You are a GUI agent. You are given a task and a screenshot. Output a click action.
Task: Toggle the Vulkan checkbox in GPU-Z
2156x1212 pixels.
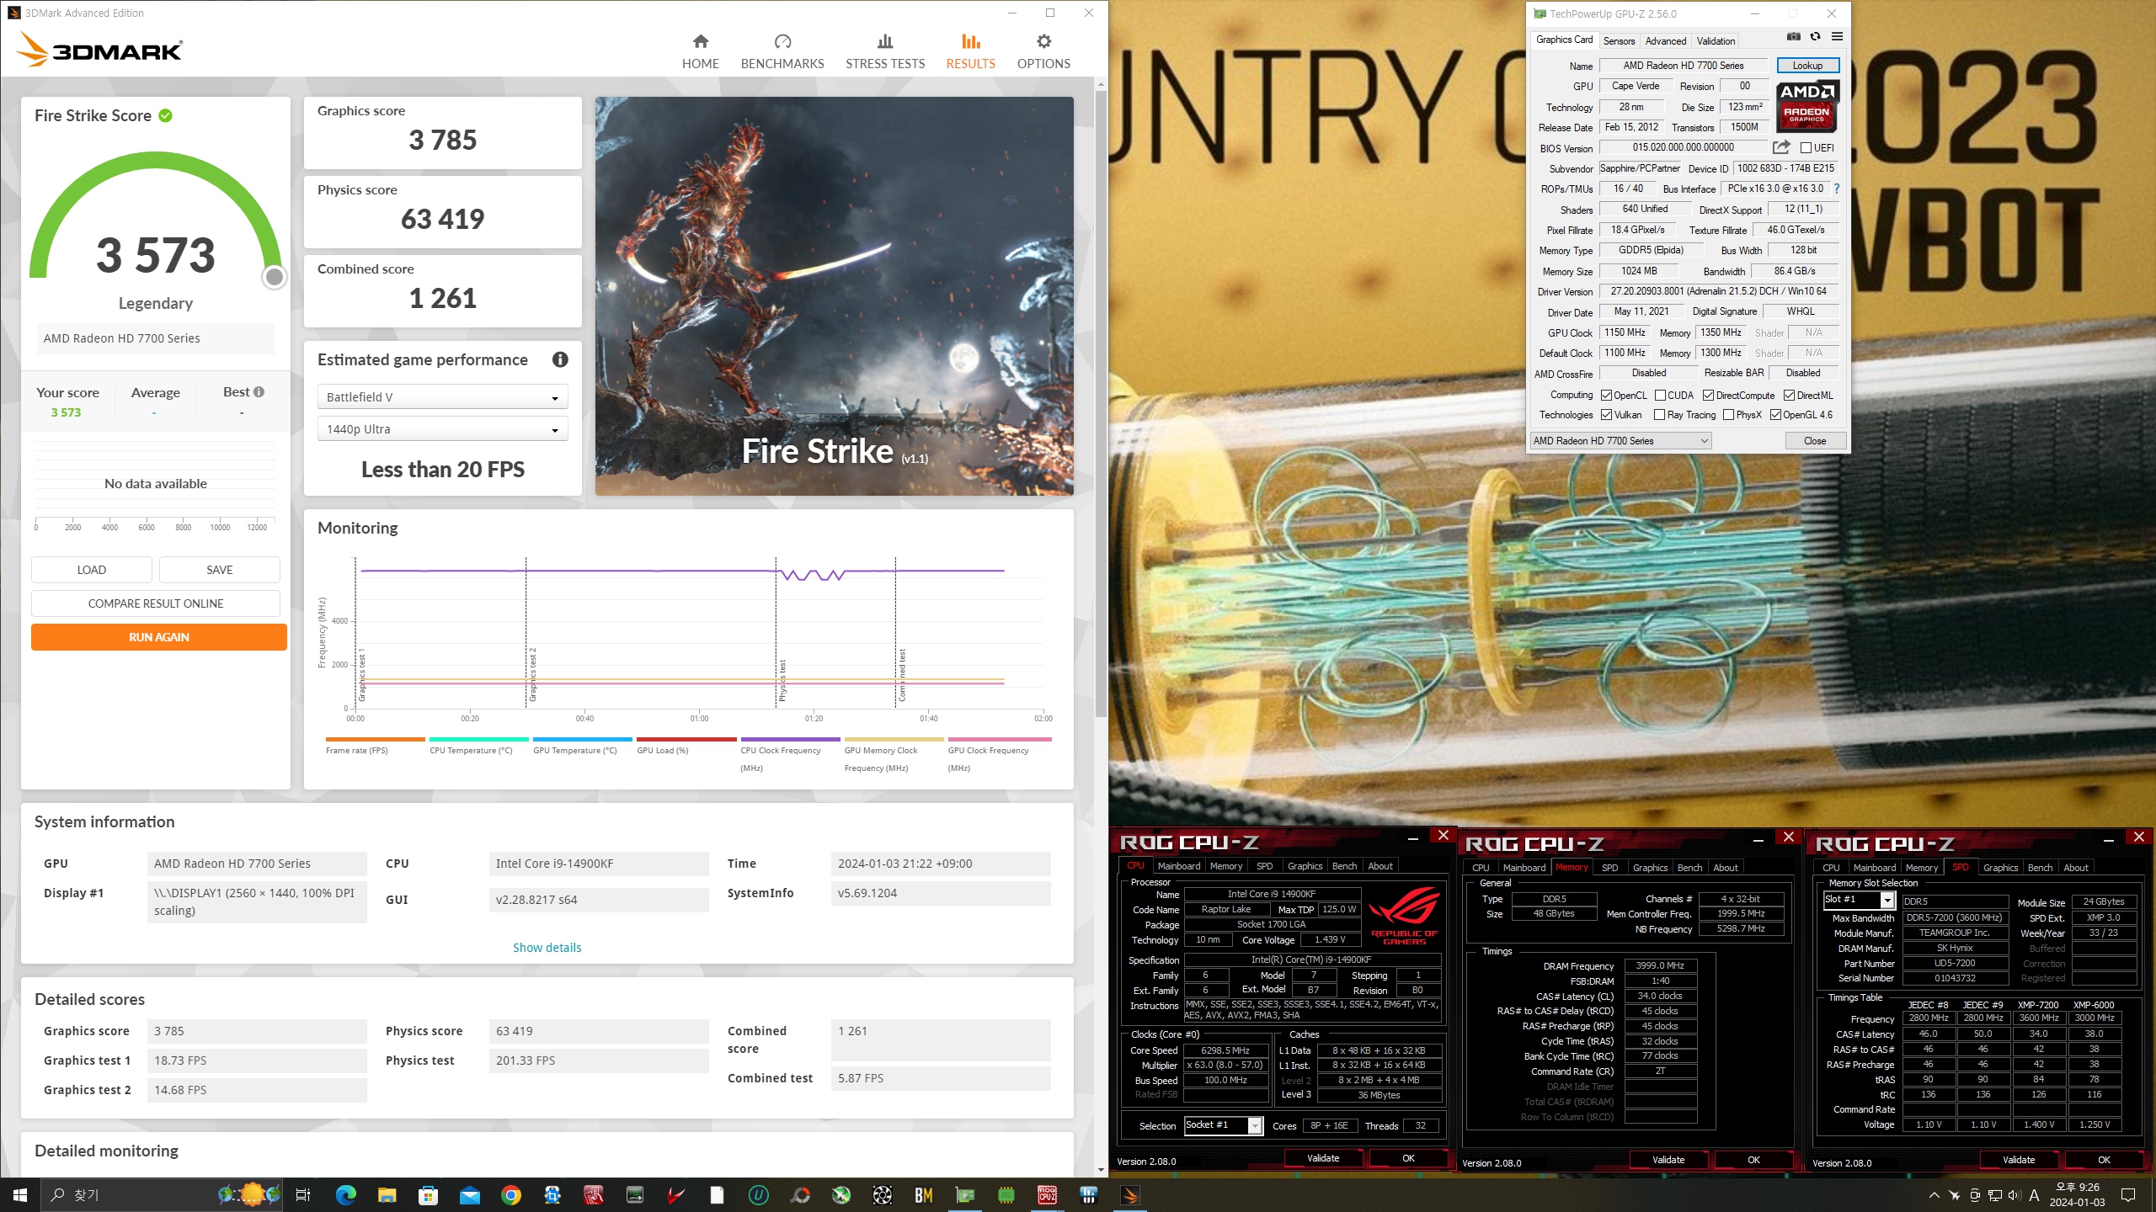tap(1606, 415)
